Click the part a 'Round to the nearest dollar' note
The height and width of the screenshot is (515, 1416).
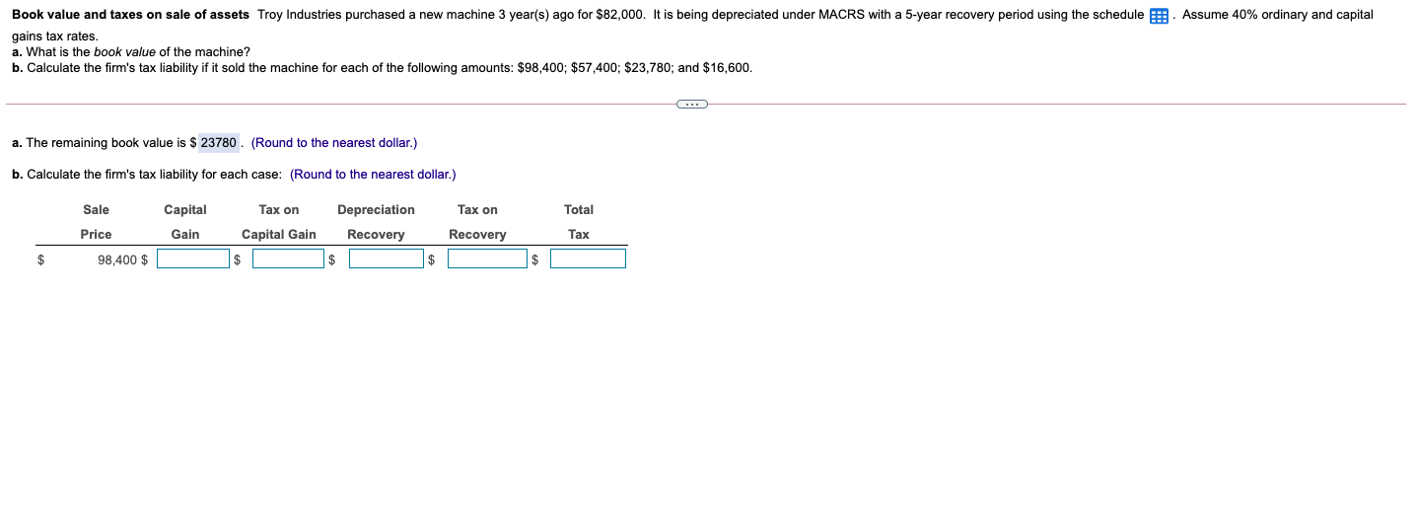pos(334,143)
